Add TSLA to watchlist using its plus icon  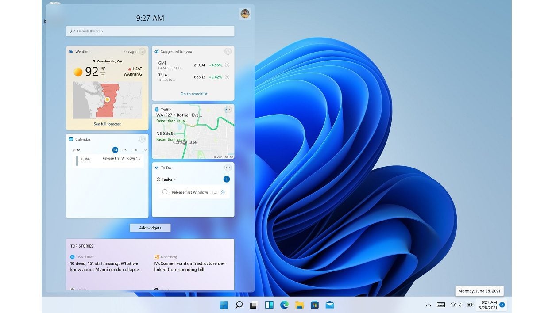point(226,76)
